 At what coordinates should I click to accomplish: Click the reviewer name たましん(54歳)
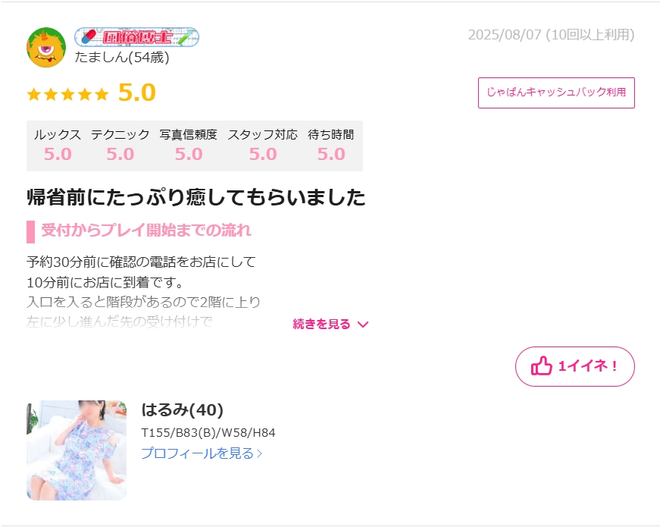click(122, 58)
